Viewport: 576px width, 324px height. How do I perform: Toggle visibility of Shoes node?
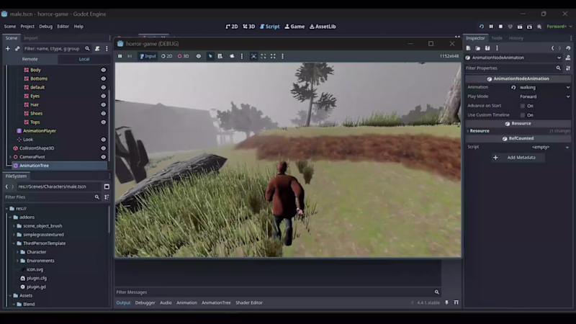pyautogui.click(x=104, y=114)
